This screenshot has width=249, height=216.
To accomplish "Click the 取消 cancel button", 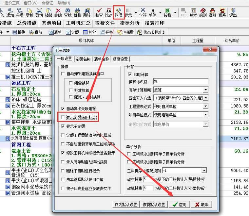I will [x=201, y=205].
